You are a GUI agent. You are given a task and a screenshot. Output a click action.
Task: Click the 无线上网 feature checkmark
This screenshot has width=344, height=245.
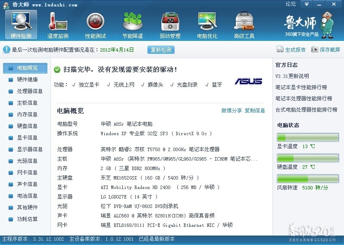(x=108, y=84)
